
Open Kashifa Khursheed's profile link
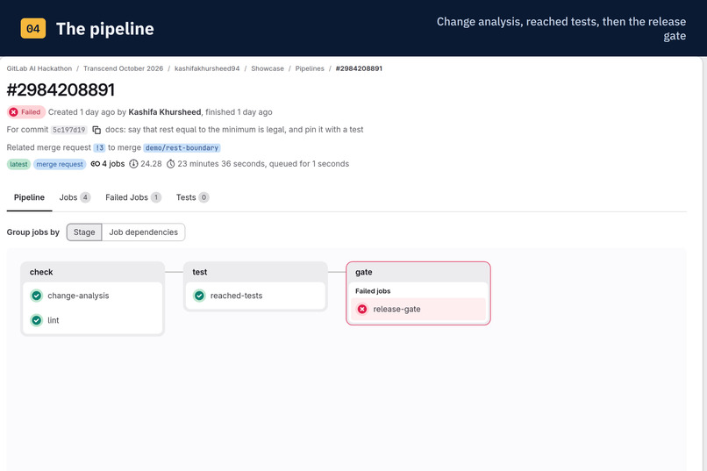[x=165, y=112]
